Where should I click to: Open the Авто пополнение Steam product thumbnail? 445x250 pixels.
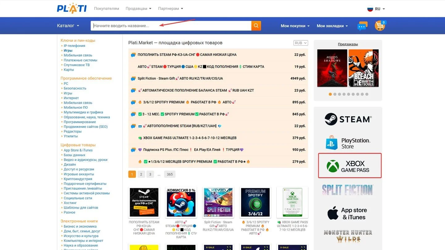[x=144, y=202]
